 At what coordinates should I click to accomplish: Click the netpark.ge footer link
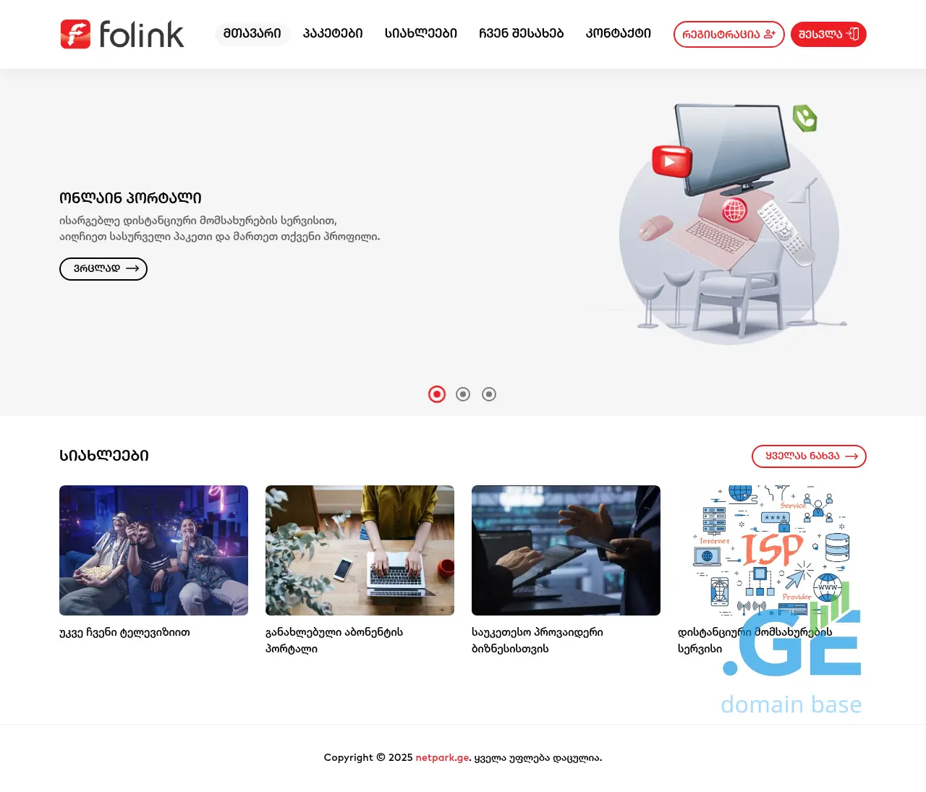(x=443, y=758)
